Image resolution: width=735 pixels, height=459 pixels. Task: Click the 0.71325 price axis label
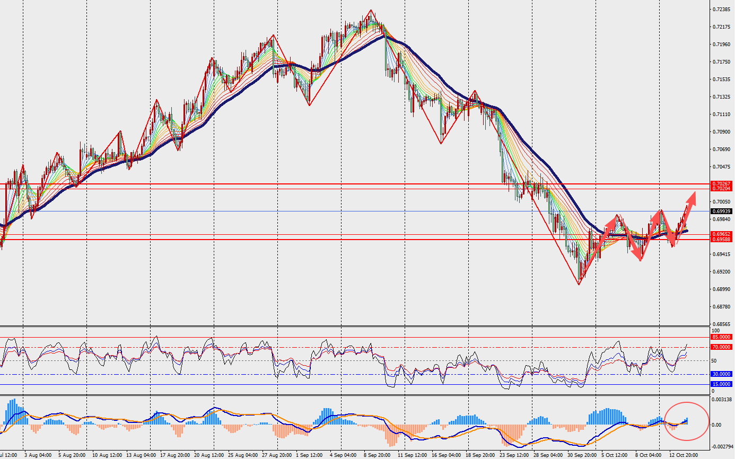(x=722, y=97)
